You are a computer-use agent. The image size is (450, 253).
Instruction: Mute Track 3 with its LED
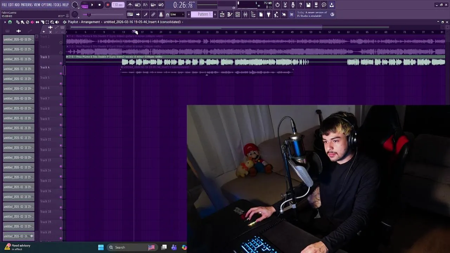(x=61, y=63)
